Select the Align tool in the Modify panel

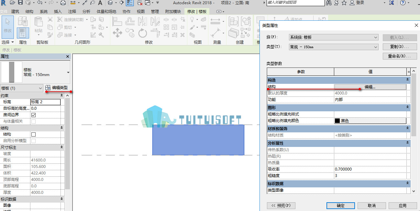click(117, 21)
